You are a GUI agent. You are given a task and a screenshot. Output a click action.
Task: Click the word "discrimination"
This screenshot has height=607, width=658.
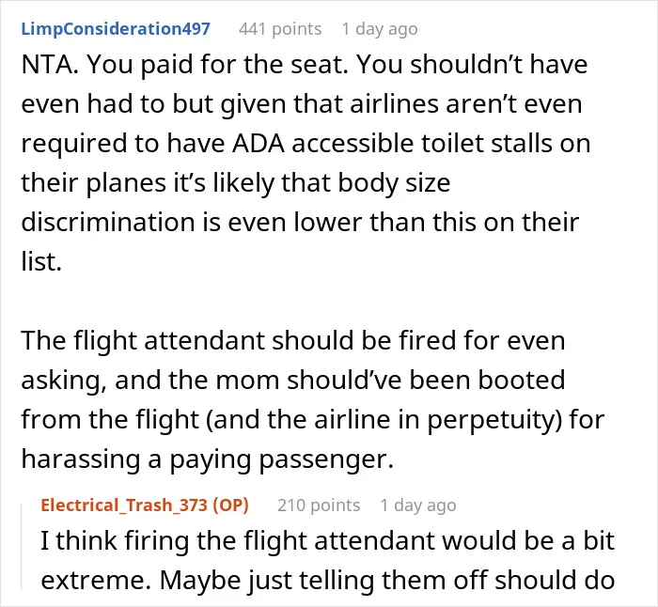(x=108, y=222)
